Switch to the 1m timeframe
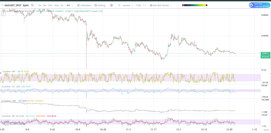This screenshot has height=133, width=271. point(40,5)
